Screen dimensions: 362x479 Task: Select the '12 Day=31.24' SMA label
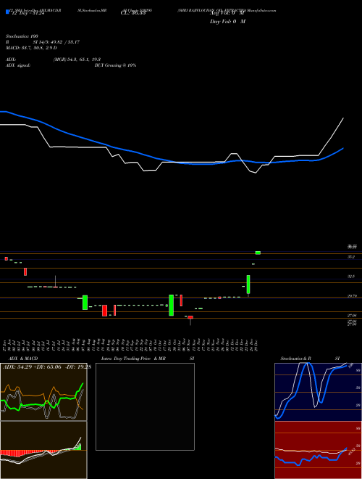(x=28, y=13)
